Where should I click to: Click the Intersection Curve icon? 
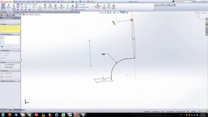(x=61, y=7)
